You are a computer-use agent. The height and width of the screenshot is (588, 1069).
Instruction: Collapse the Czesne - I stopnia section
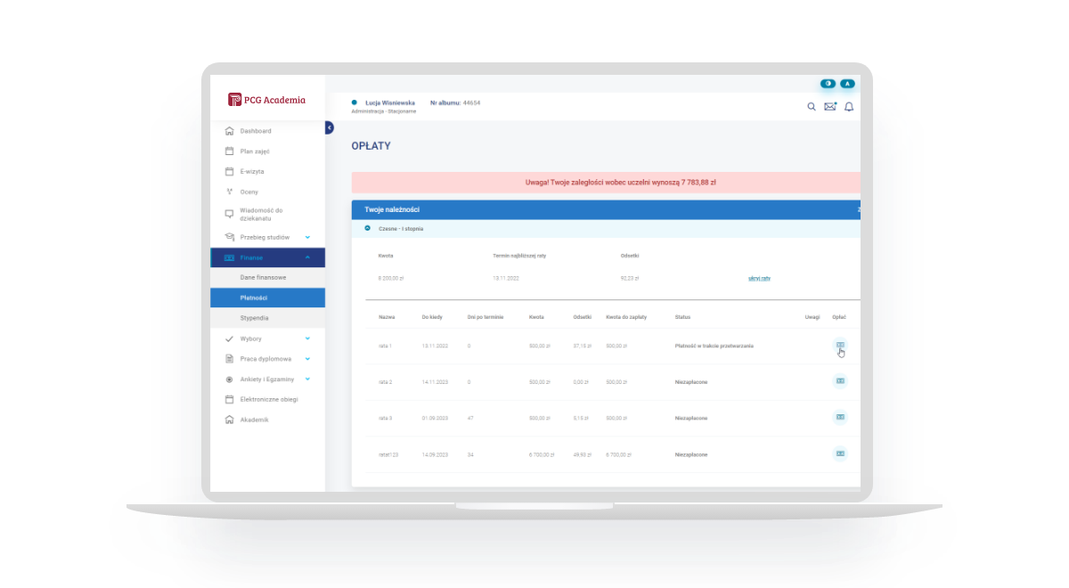[367, 229]
